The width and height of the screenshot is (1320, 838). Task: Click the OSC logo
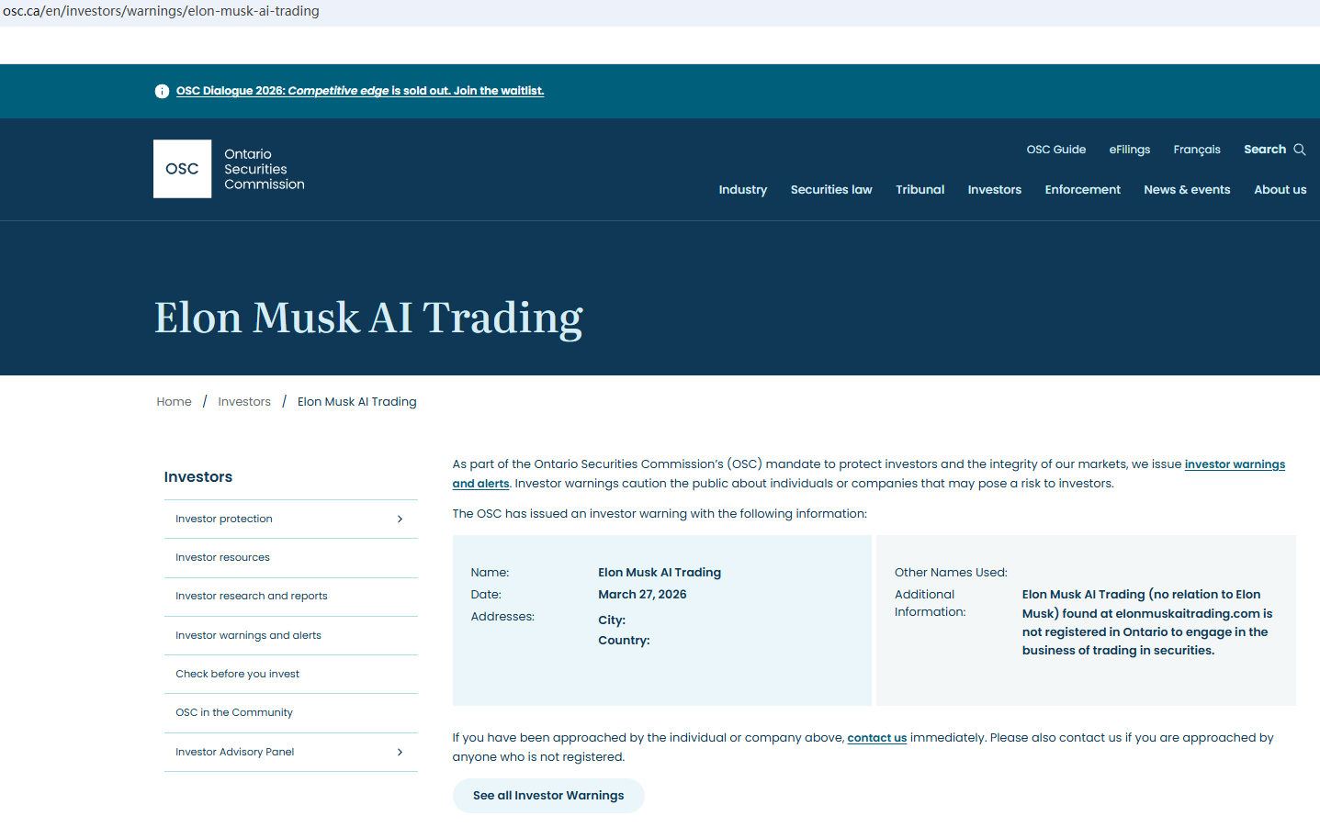coord(182,169)
